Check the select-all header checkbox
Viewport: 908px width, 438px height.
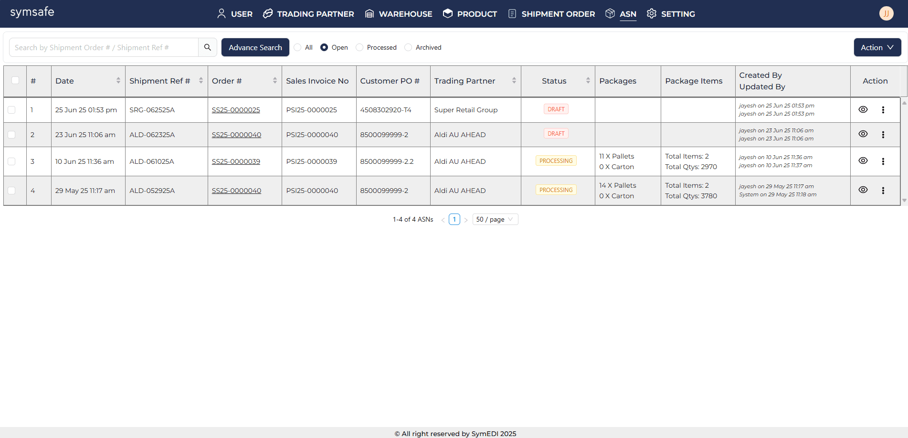15,80
